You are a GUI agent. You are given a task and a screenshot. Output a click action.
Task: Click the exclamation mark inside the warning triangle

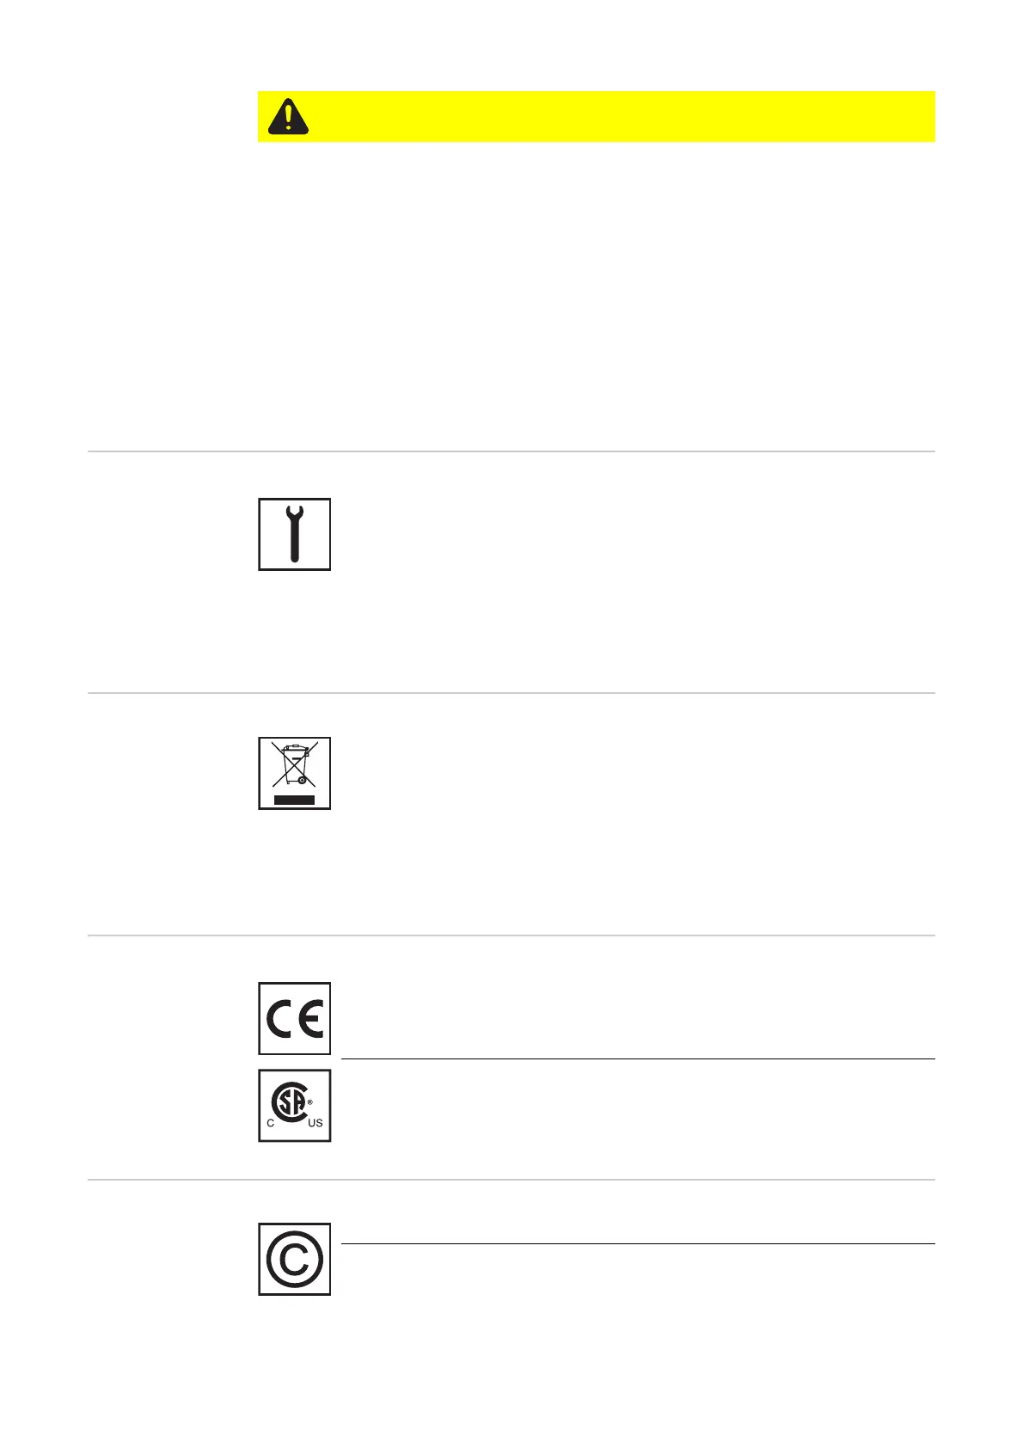(289, 115)
